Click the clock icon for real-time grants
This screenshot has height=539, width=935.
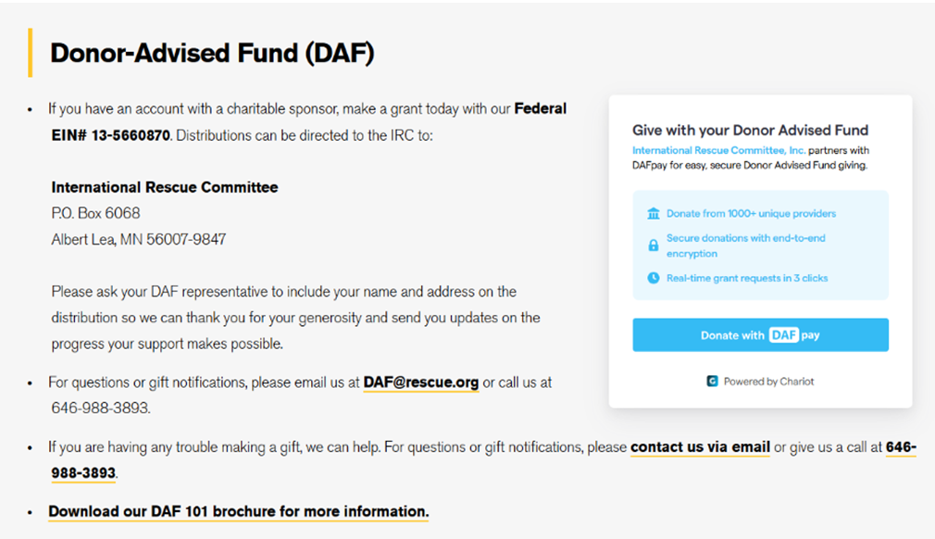[654, 278]
